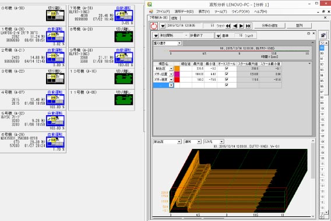
Task: Advance to the next shot arrow
Action: (241, 26)
